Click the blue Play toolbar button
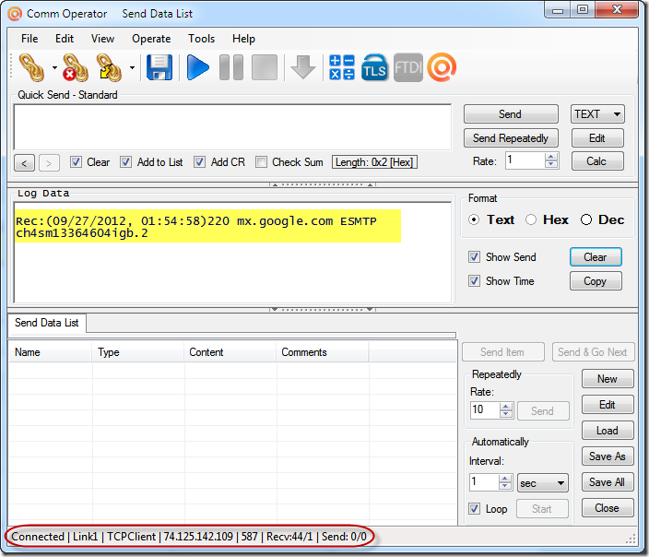Screen dimensions: 649x557 tap(198, 67)
